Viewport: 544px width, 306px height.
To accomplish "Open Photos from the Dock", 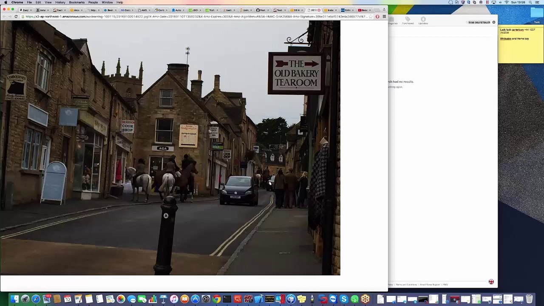I will (x=121, y=299).
